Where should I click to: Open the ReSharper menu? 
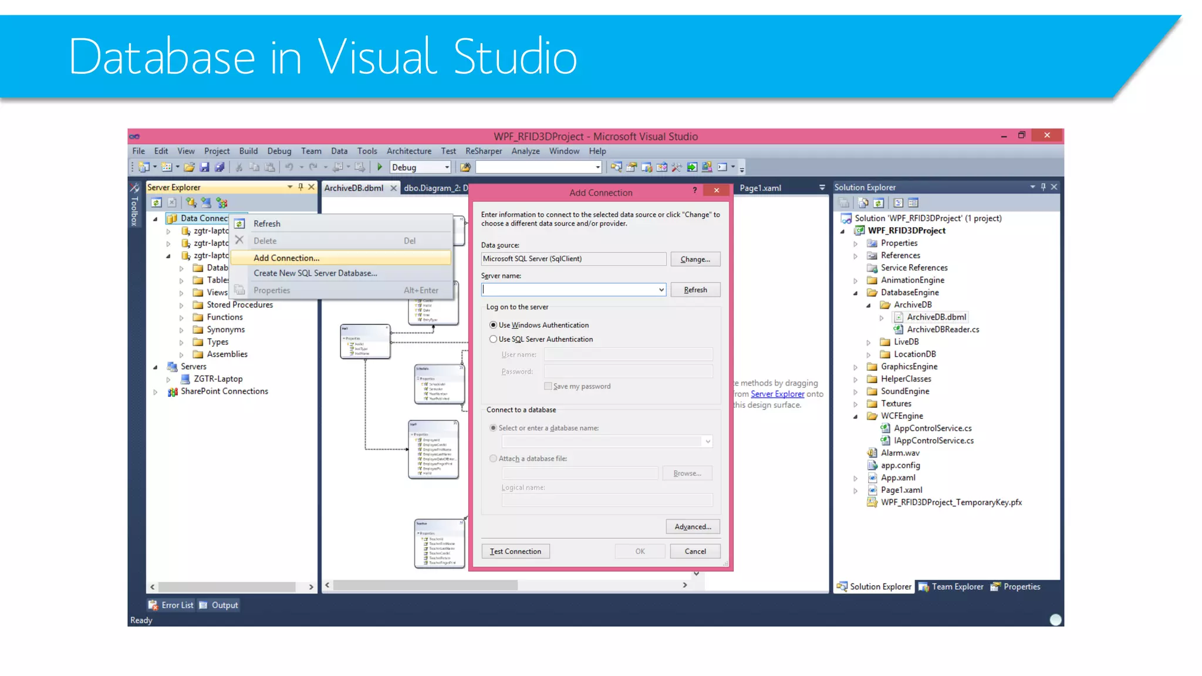pos(484,151)
